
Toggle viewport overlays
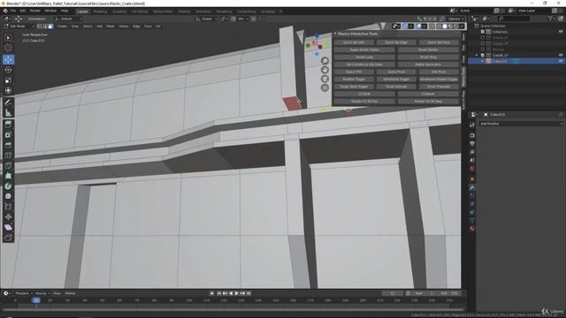tap(418, 26)
